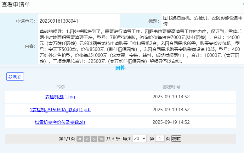Click creation time of 扫雪机 xls row
The height and width of the screenshot is (153, 244).
point(171,123)
